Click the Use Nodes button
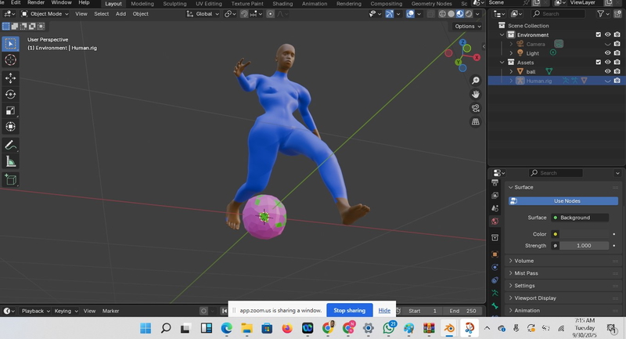626x339 pixels. 567,201
